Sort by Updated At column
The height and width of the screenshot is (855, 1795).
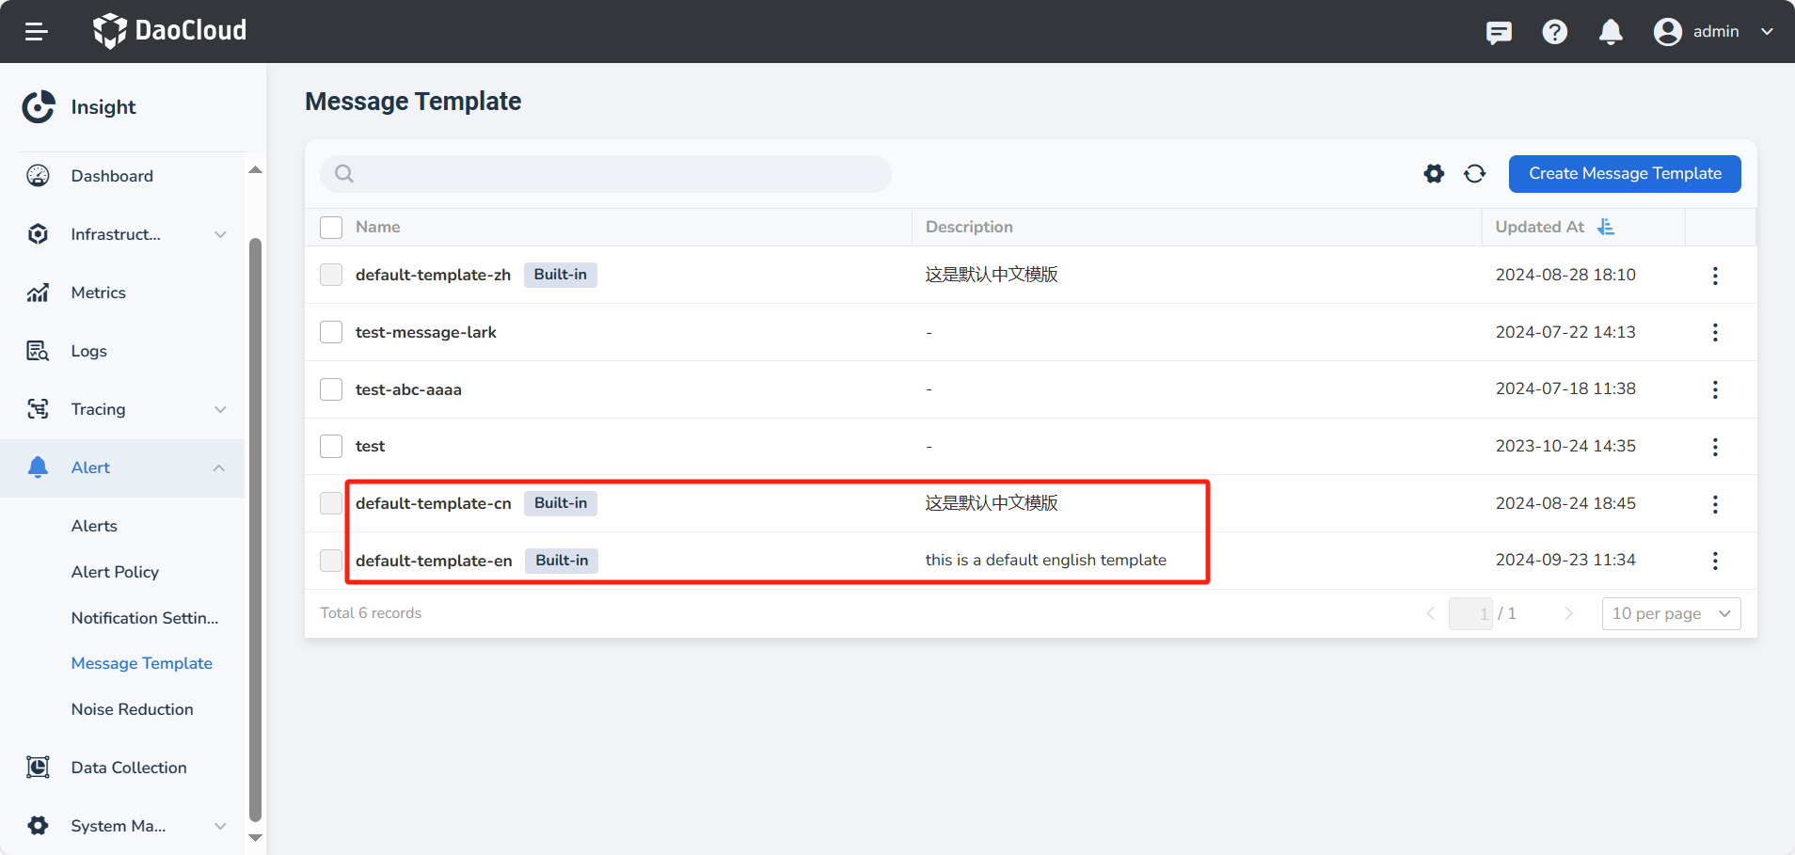[x=1605, y=227]
